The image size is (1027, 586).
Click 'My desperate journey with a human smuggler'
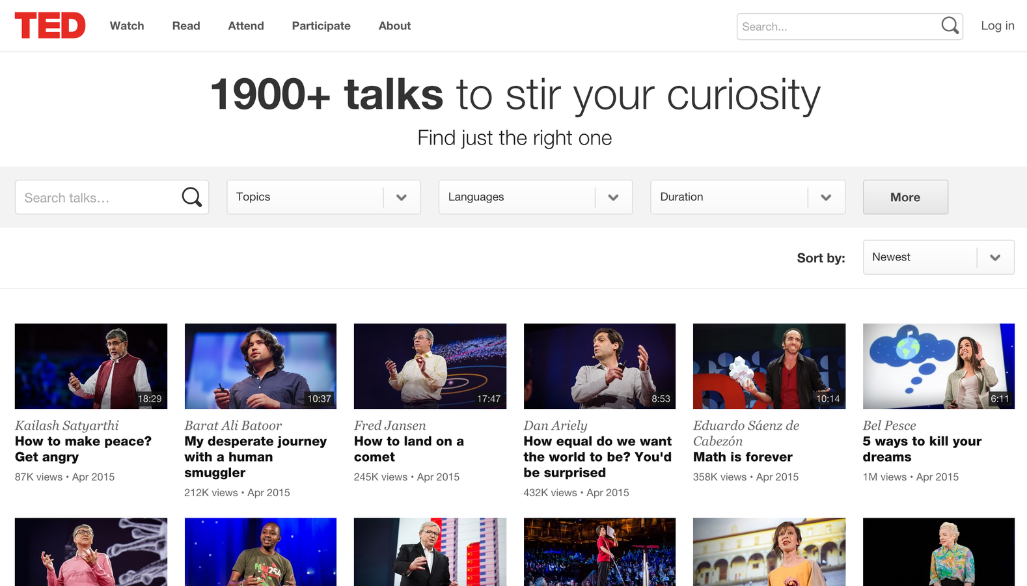coord(256,457)
